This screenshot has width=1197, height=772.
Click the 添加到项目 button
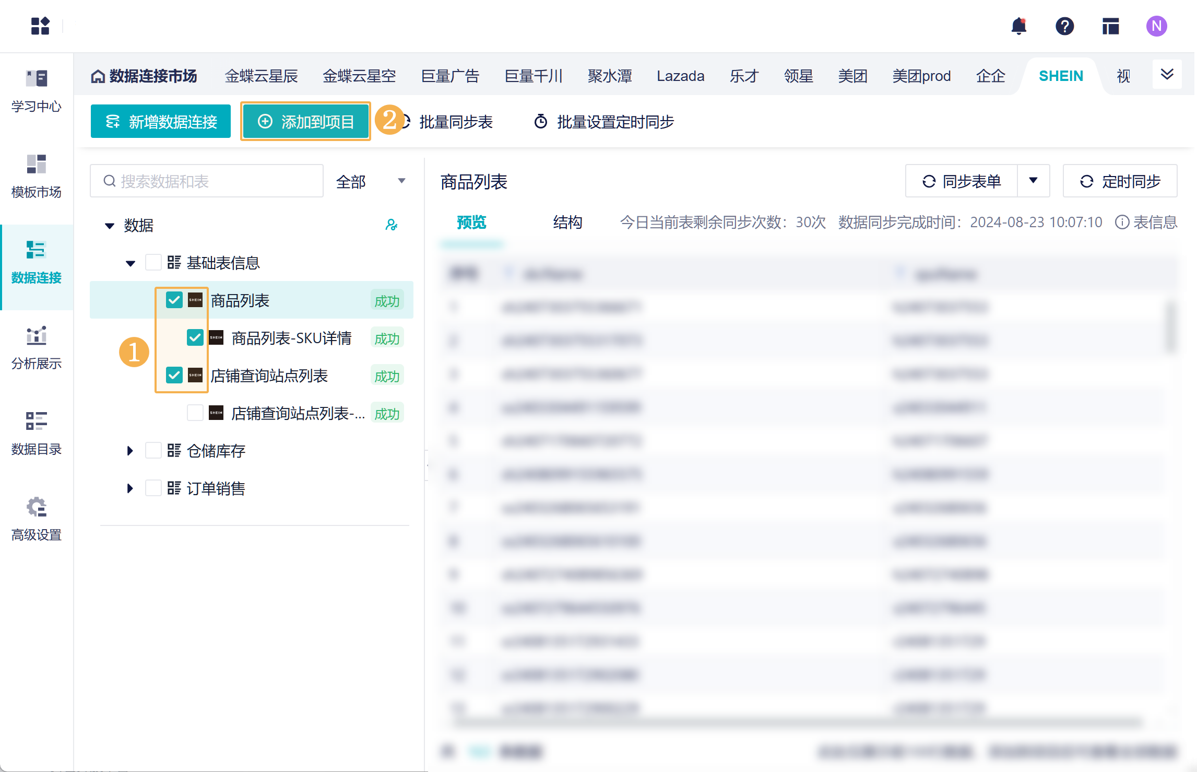(306, 121)
